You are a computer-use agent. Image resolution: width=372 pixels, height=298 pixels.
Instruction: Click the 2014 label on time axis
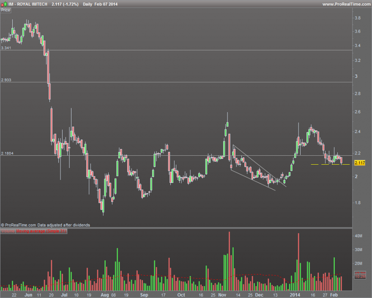(x=295, y=295)
